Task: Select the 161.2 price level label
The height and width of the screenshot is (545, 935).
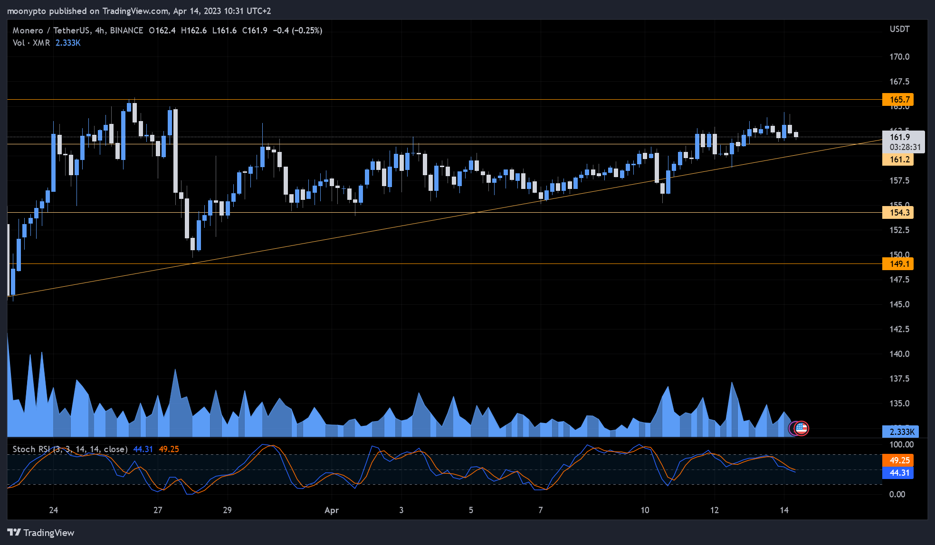Action: click(898, 160)
